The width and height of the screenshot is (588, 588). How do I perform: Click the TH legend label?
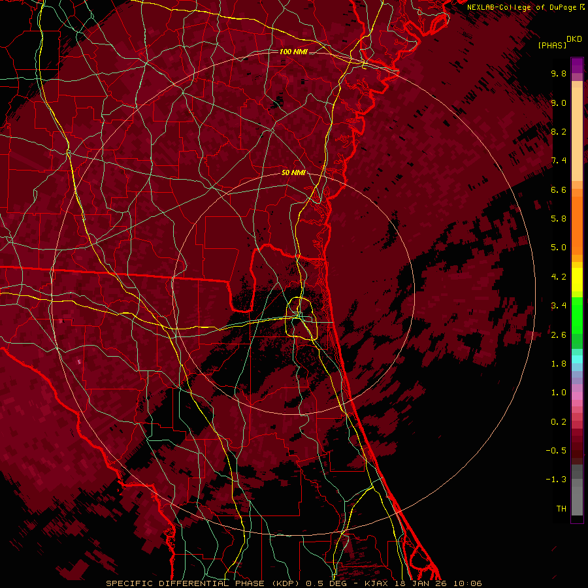click(x=561, y=509)
